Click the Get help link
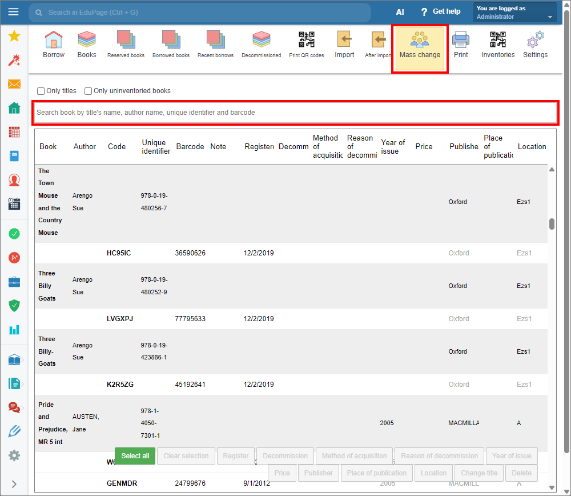The width and height of the screenshot is (571, 496). 440,12
